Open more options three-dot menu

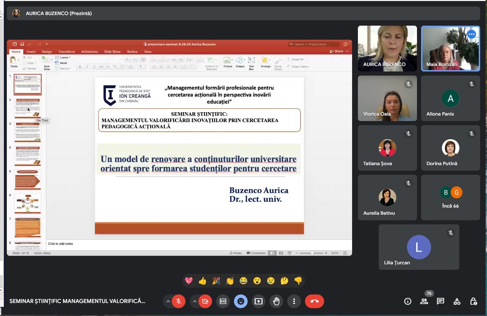(x=294, y=301)
